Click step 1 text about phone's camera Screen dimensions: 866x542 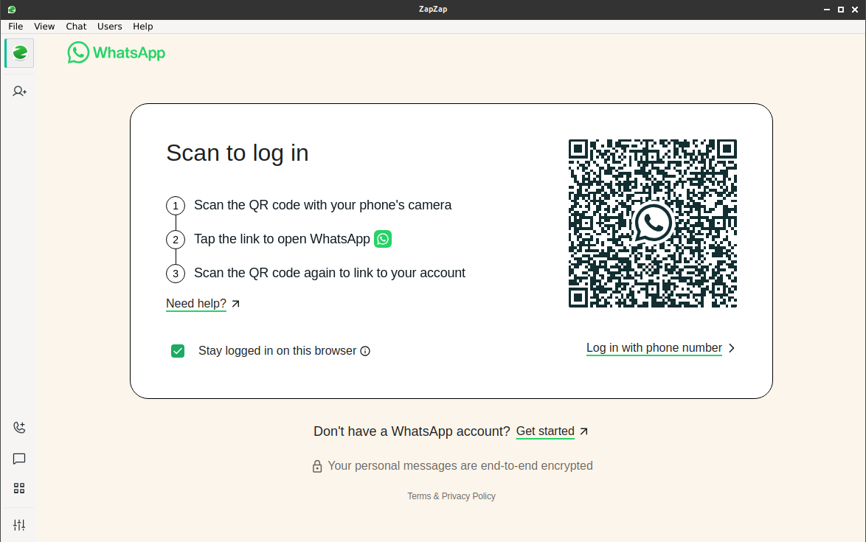tap(322, 205)
